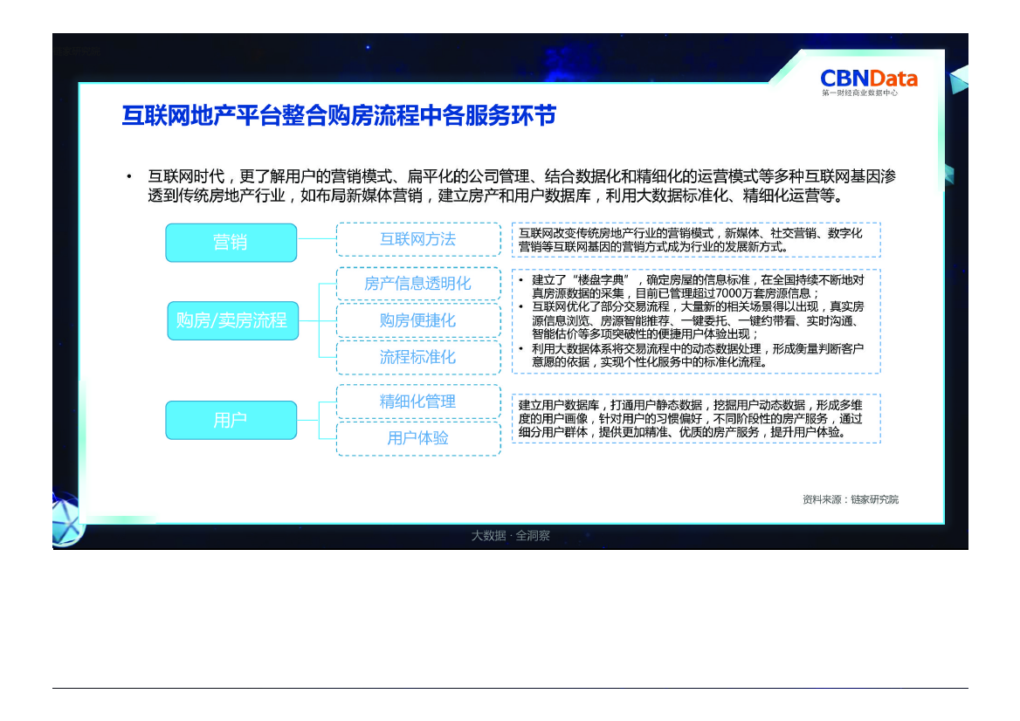Select the 用户 solid box
The width and height of the screenshot is (1020, 721).
231,420
